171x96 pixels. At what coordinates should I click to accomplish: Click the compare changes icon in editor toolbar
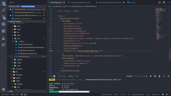coord(160,2)
